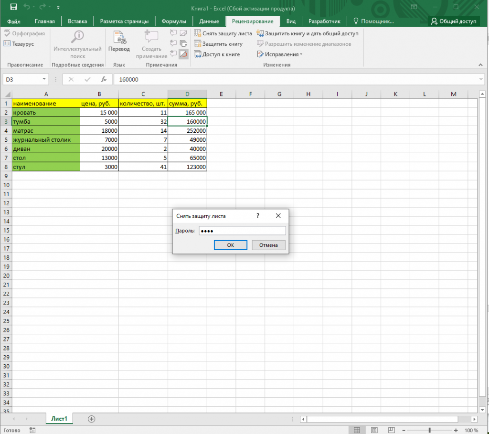Click OK in the Снять защиту листа dialog

[231, 245]
